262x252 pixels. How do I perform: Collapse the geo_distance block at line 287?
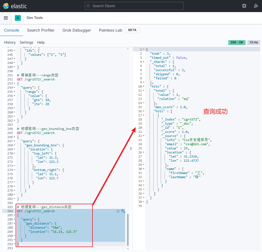(x=14, y=223)
